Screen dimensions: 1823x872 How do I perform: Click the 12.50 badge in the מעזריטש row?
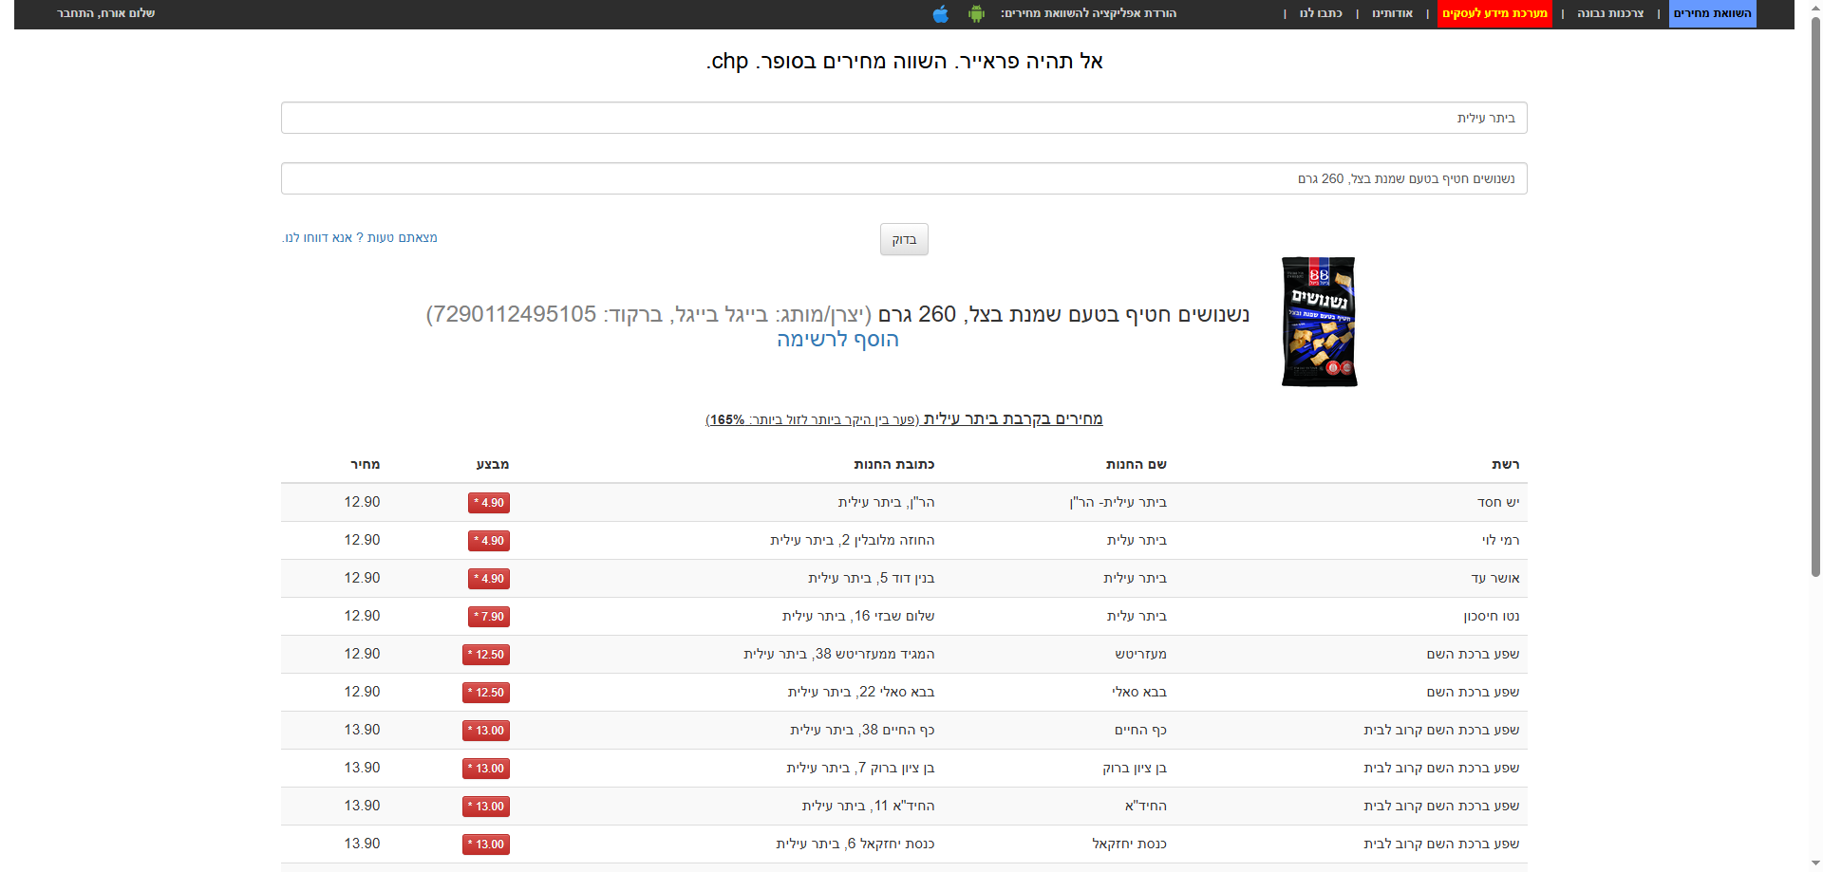click(485, 654)
